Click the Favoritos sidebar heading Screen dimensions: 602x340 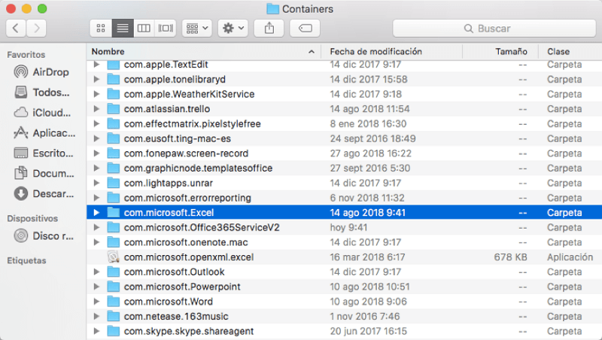[26, 54]
